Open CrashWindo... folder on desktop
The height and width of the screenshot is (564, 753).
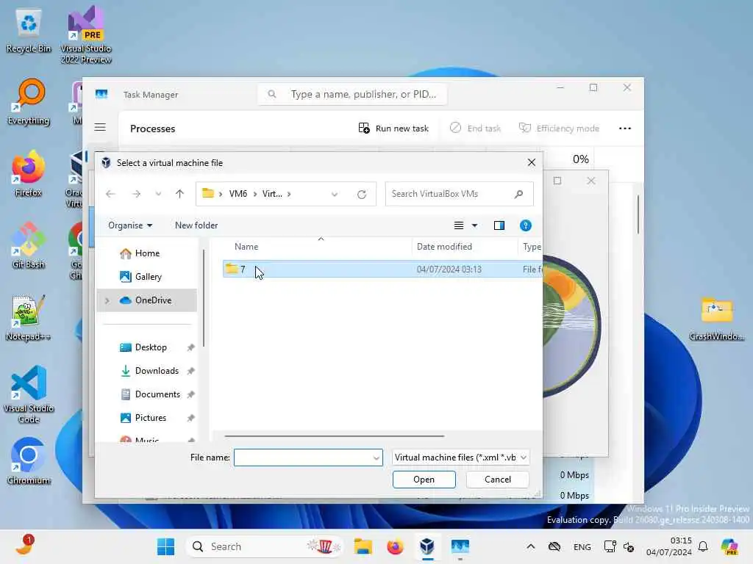[x=716, y=319]
